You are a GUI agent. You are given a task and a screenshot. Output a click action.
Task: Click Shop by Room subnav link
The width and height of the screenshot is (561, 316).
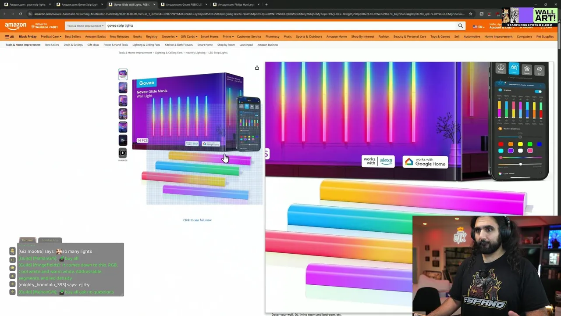[x=226, y=45]
